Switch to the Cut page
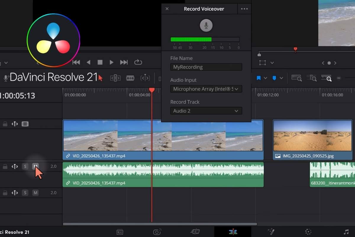Screen dimensions: 355x237 195,232
